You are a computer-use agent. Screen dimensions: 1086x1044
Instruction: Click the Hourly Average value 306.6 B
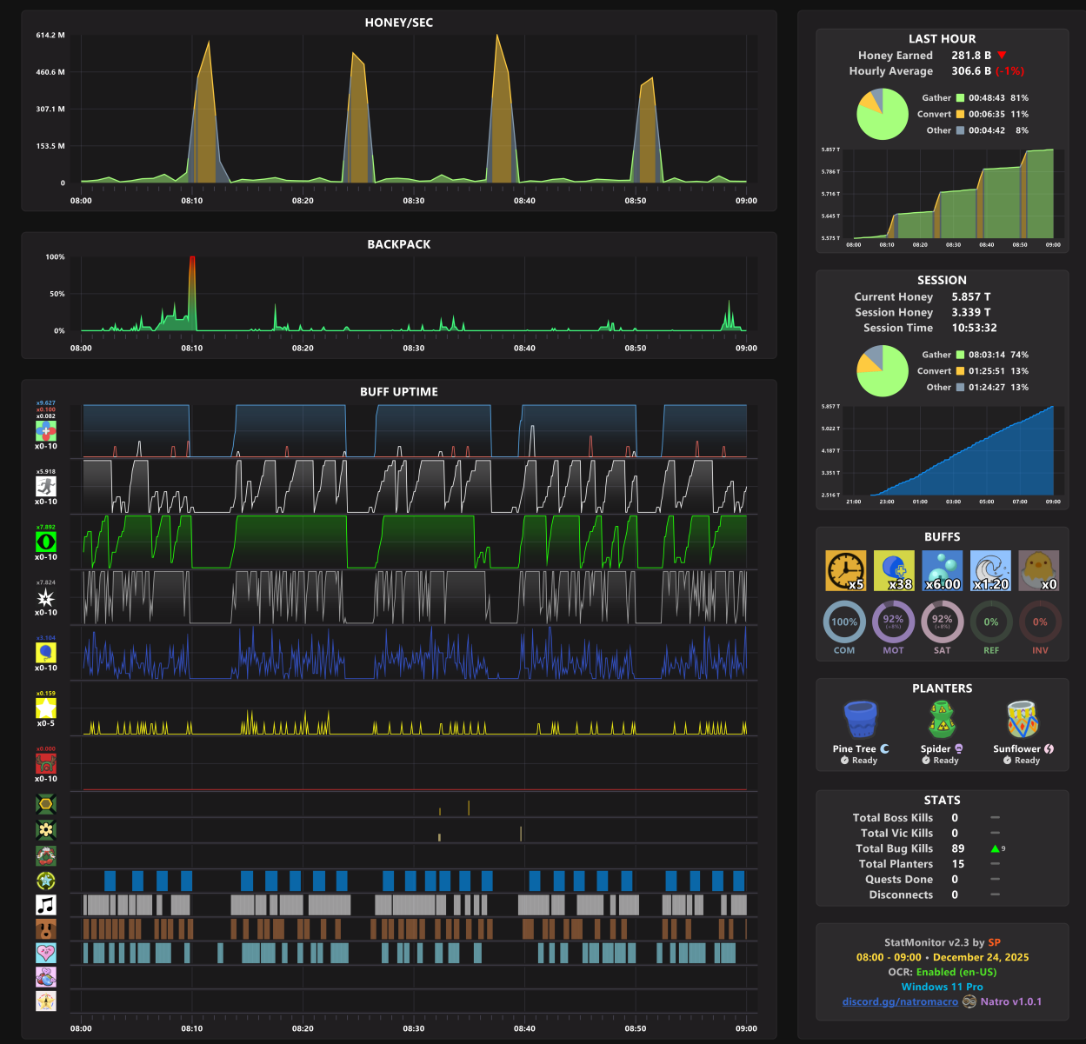(x=971, y=71)
